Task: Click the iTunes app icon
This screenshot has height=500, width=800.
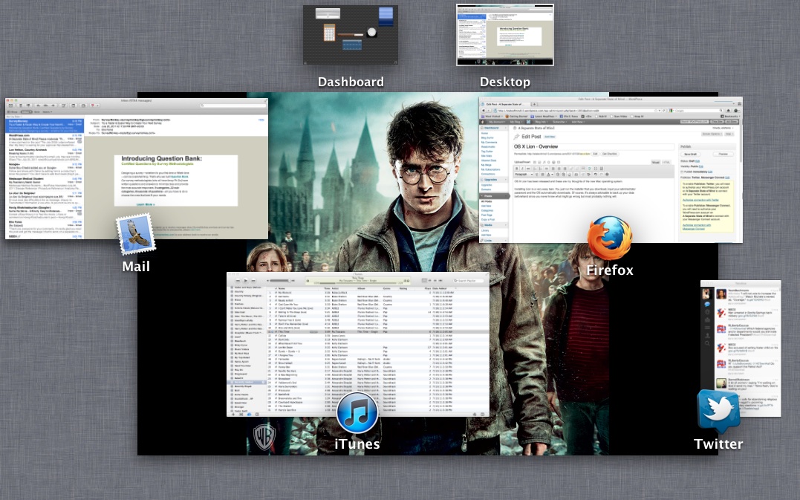Action: tap(357, 413)
